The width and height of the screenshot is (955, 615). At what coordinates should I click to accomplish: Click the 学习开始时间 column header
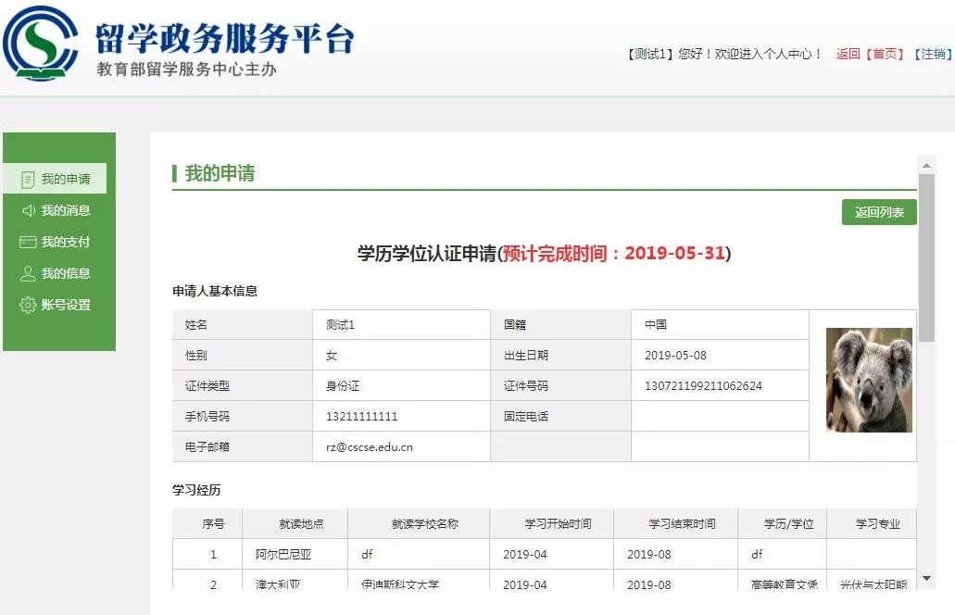point(551,523)
